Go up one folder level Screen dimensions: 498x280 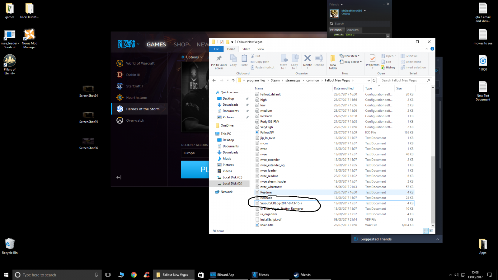pyautogui.click(x=233, y=80)
